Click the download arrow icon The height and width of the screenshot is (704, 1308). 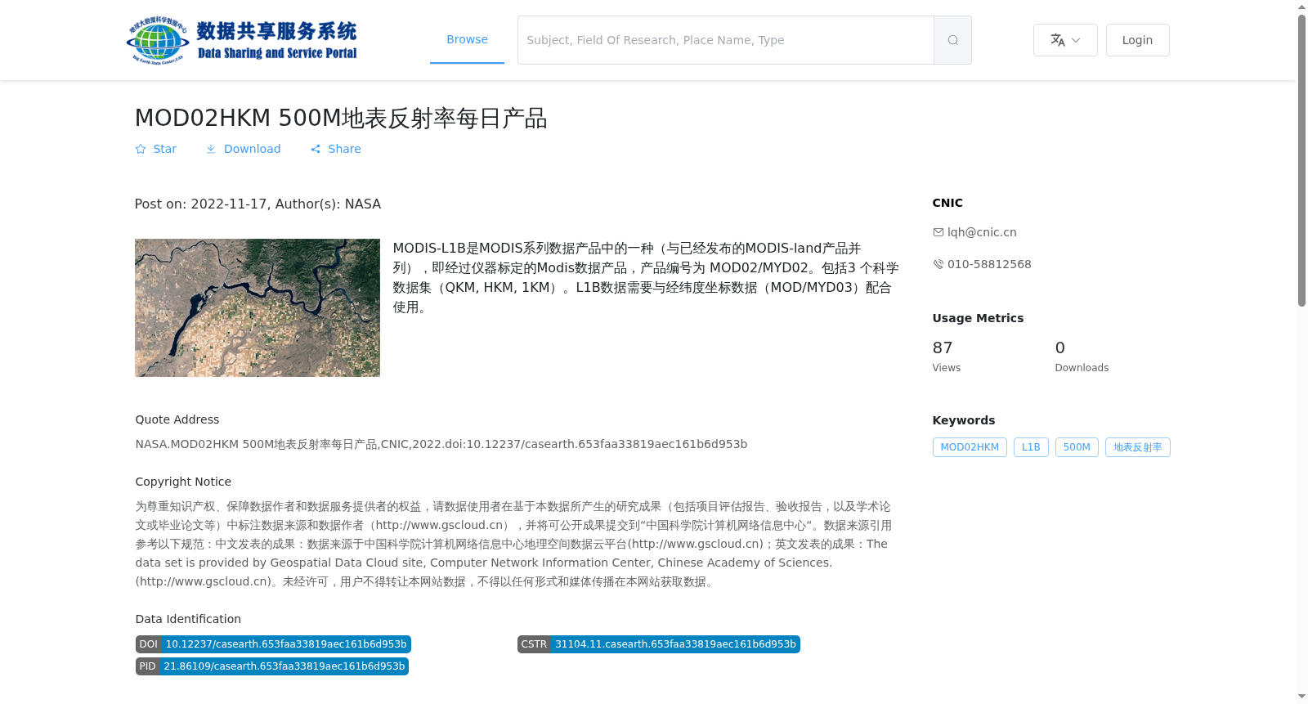[x=211, y=149]
